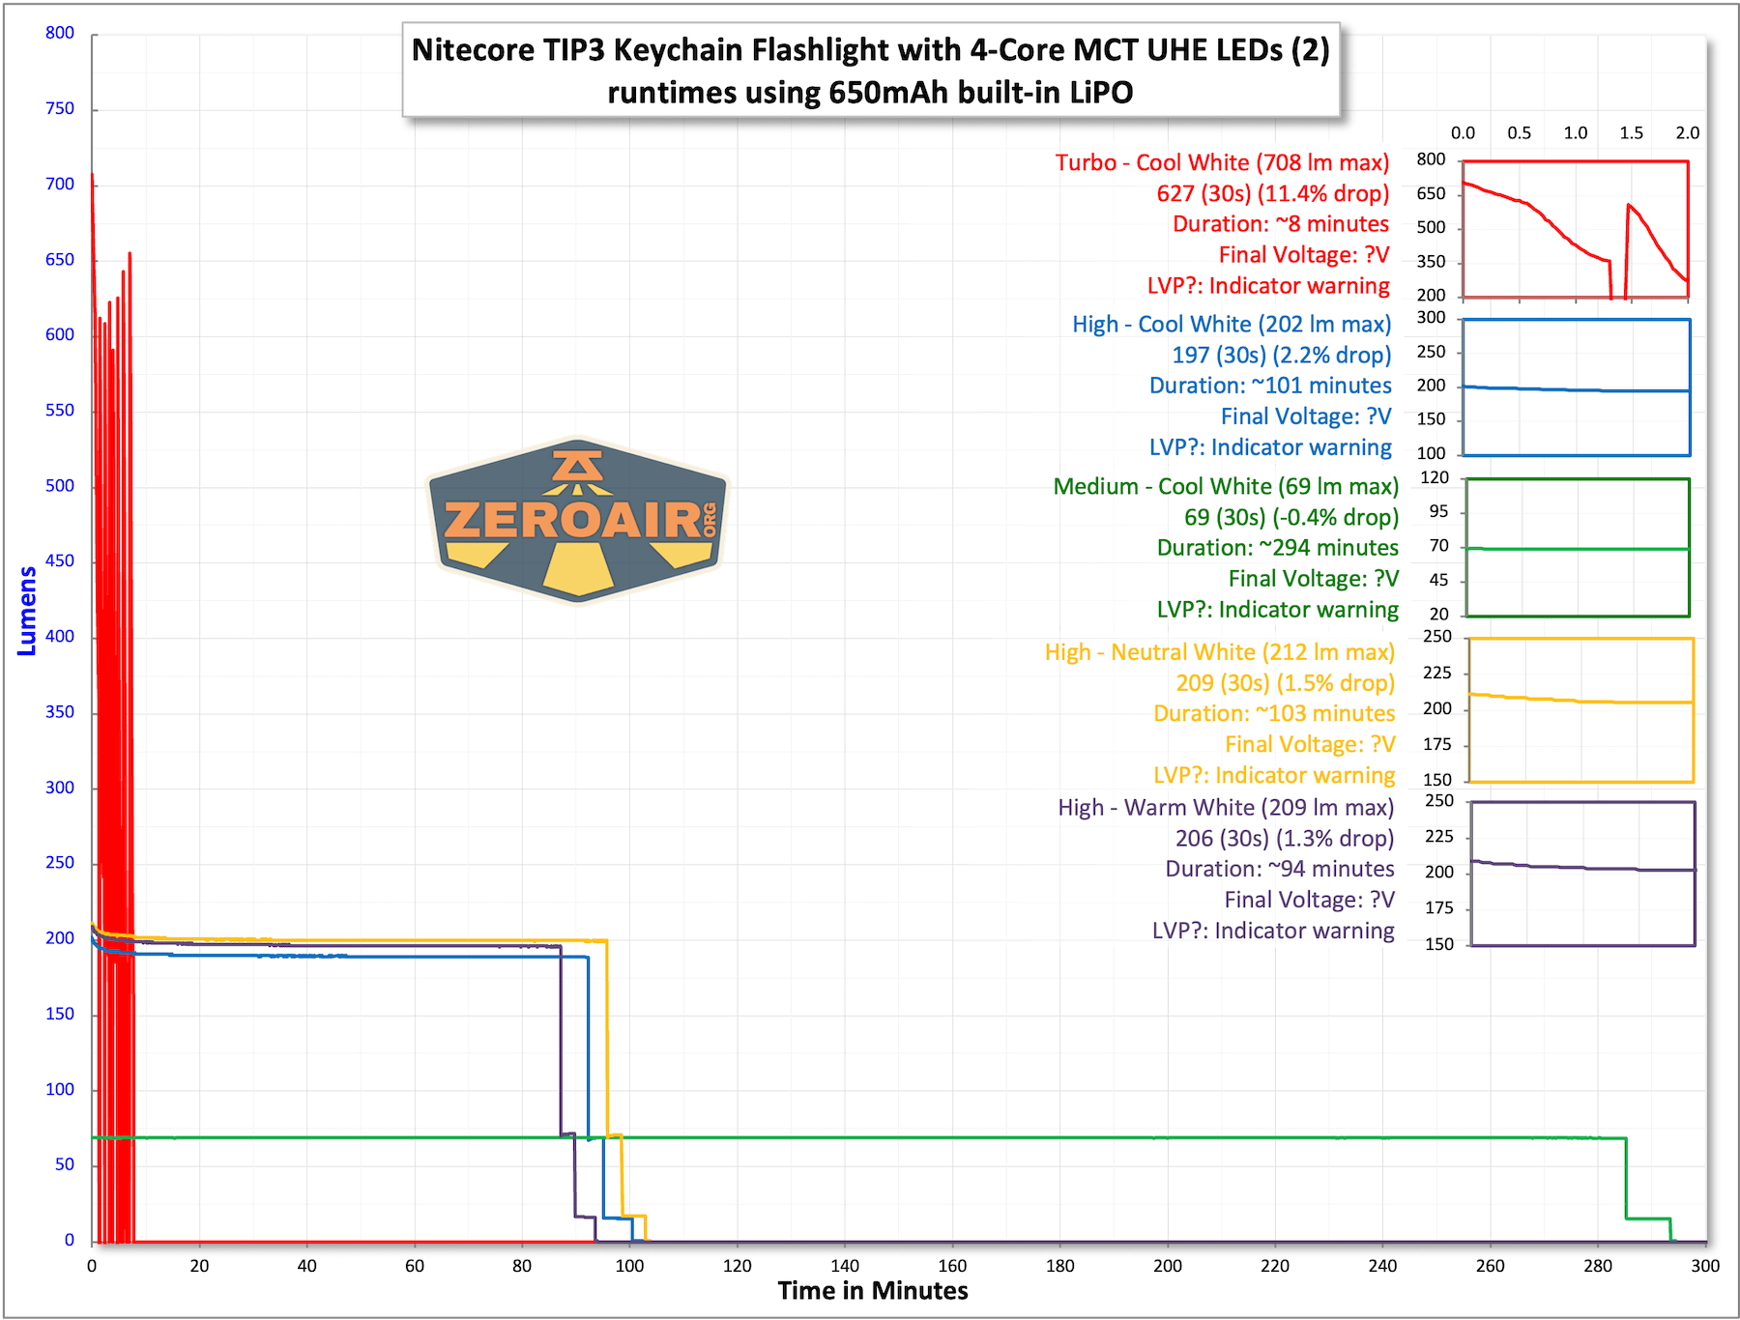Click the 'High - Warm White (209 lm max)' label
Viewport: 1740px width, 1320px height.
pos(1226,807)
